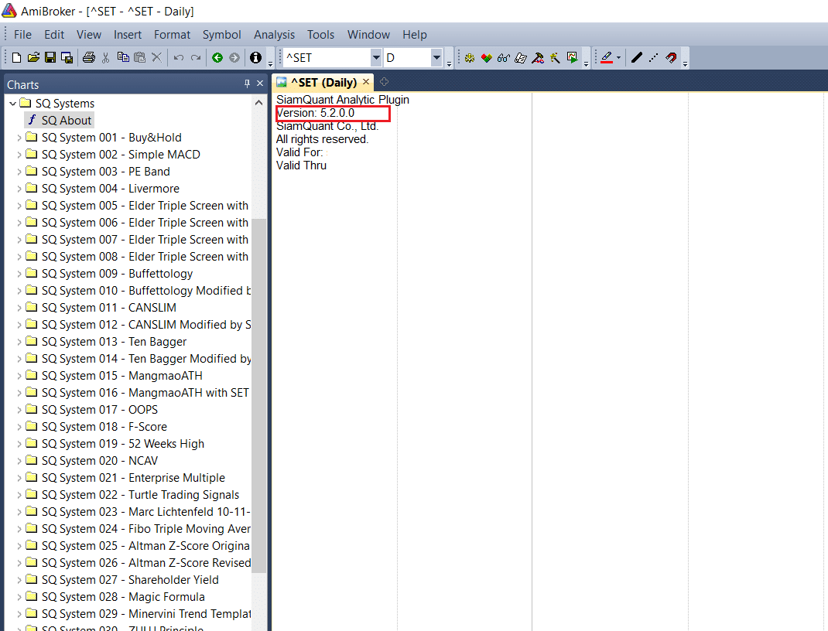828x631 pixels.
Task: Click the New document icon
Action: [17, 58]
